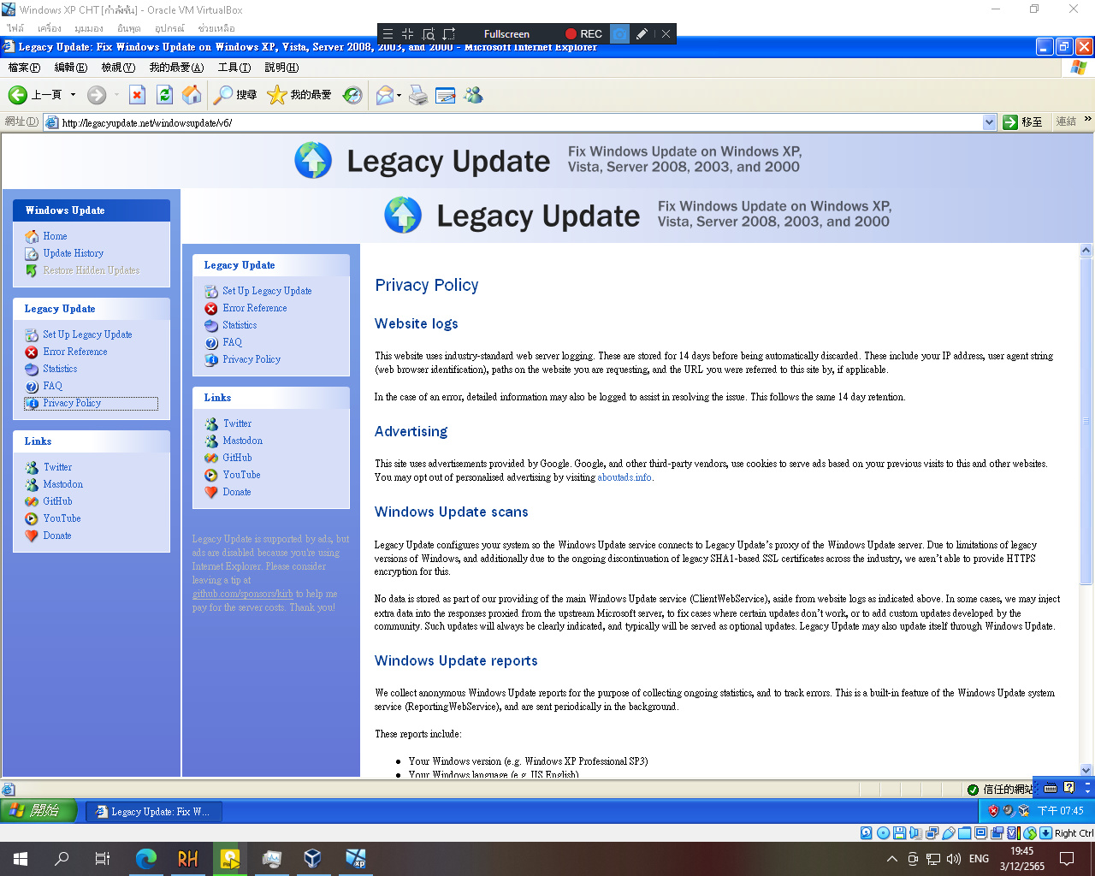1095x876 pixels.
Task: Click the forward arrow navigation button
Action: pos(97,95)
